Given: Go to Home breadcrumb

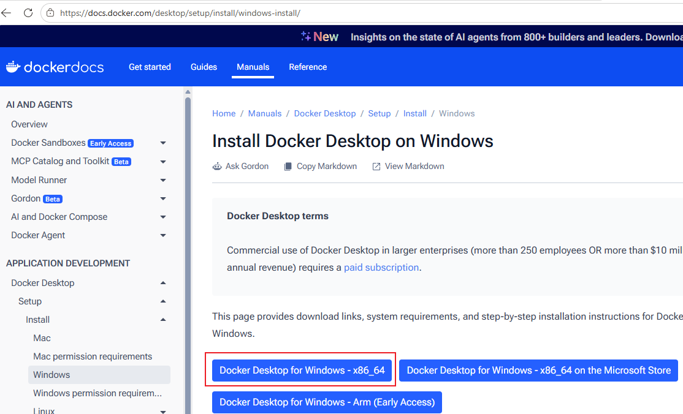Looking at the screenshot, I should (x=224, y=114).
